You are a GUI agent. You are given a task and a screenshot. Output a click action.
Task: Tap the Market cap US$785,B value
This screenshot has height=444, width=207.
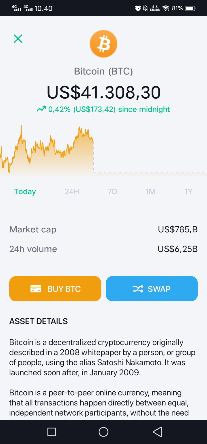click(178, 229)
